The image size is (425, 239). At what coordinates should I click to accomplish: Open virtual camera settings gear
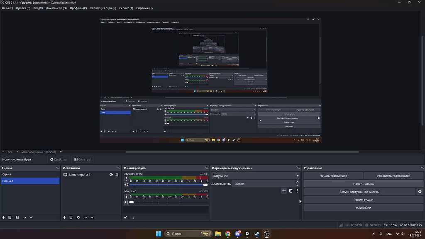click(420, 192)
